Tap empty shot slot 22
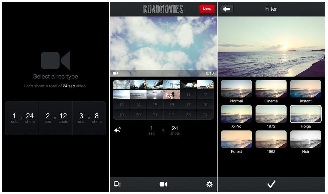This screenshot has width=328, height=194. pyautogui.click(x=172, y=115)
